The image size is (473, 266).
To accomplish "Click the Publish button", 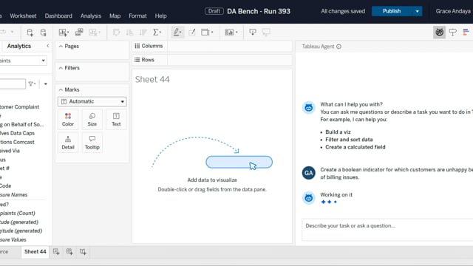I will (x=392, y=11).
